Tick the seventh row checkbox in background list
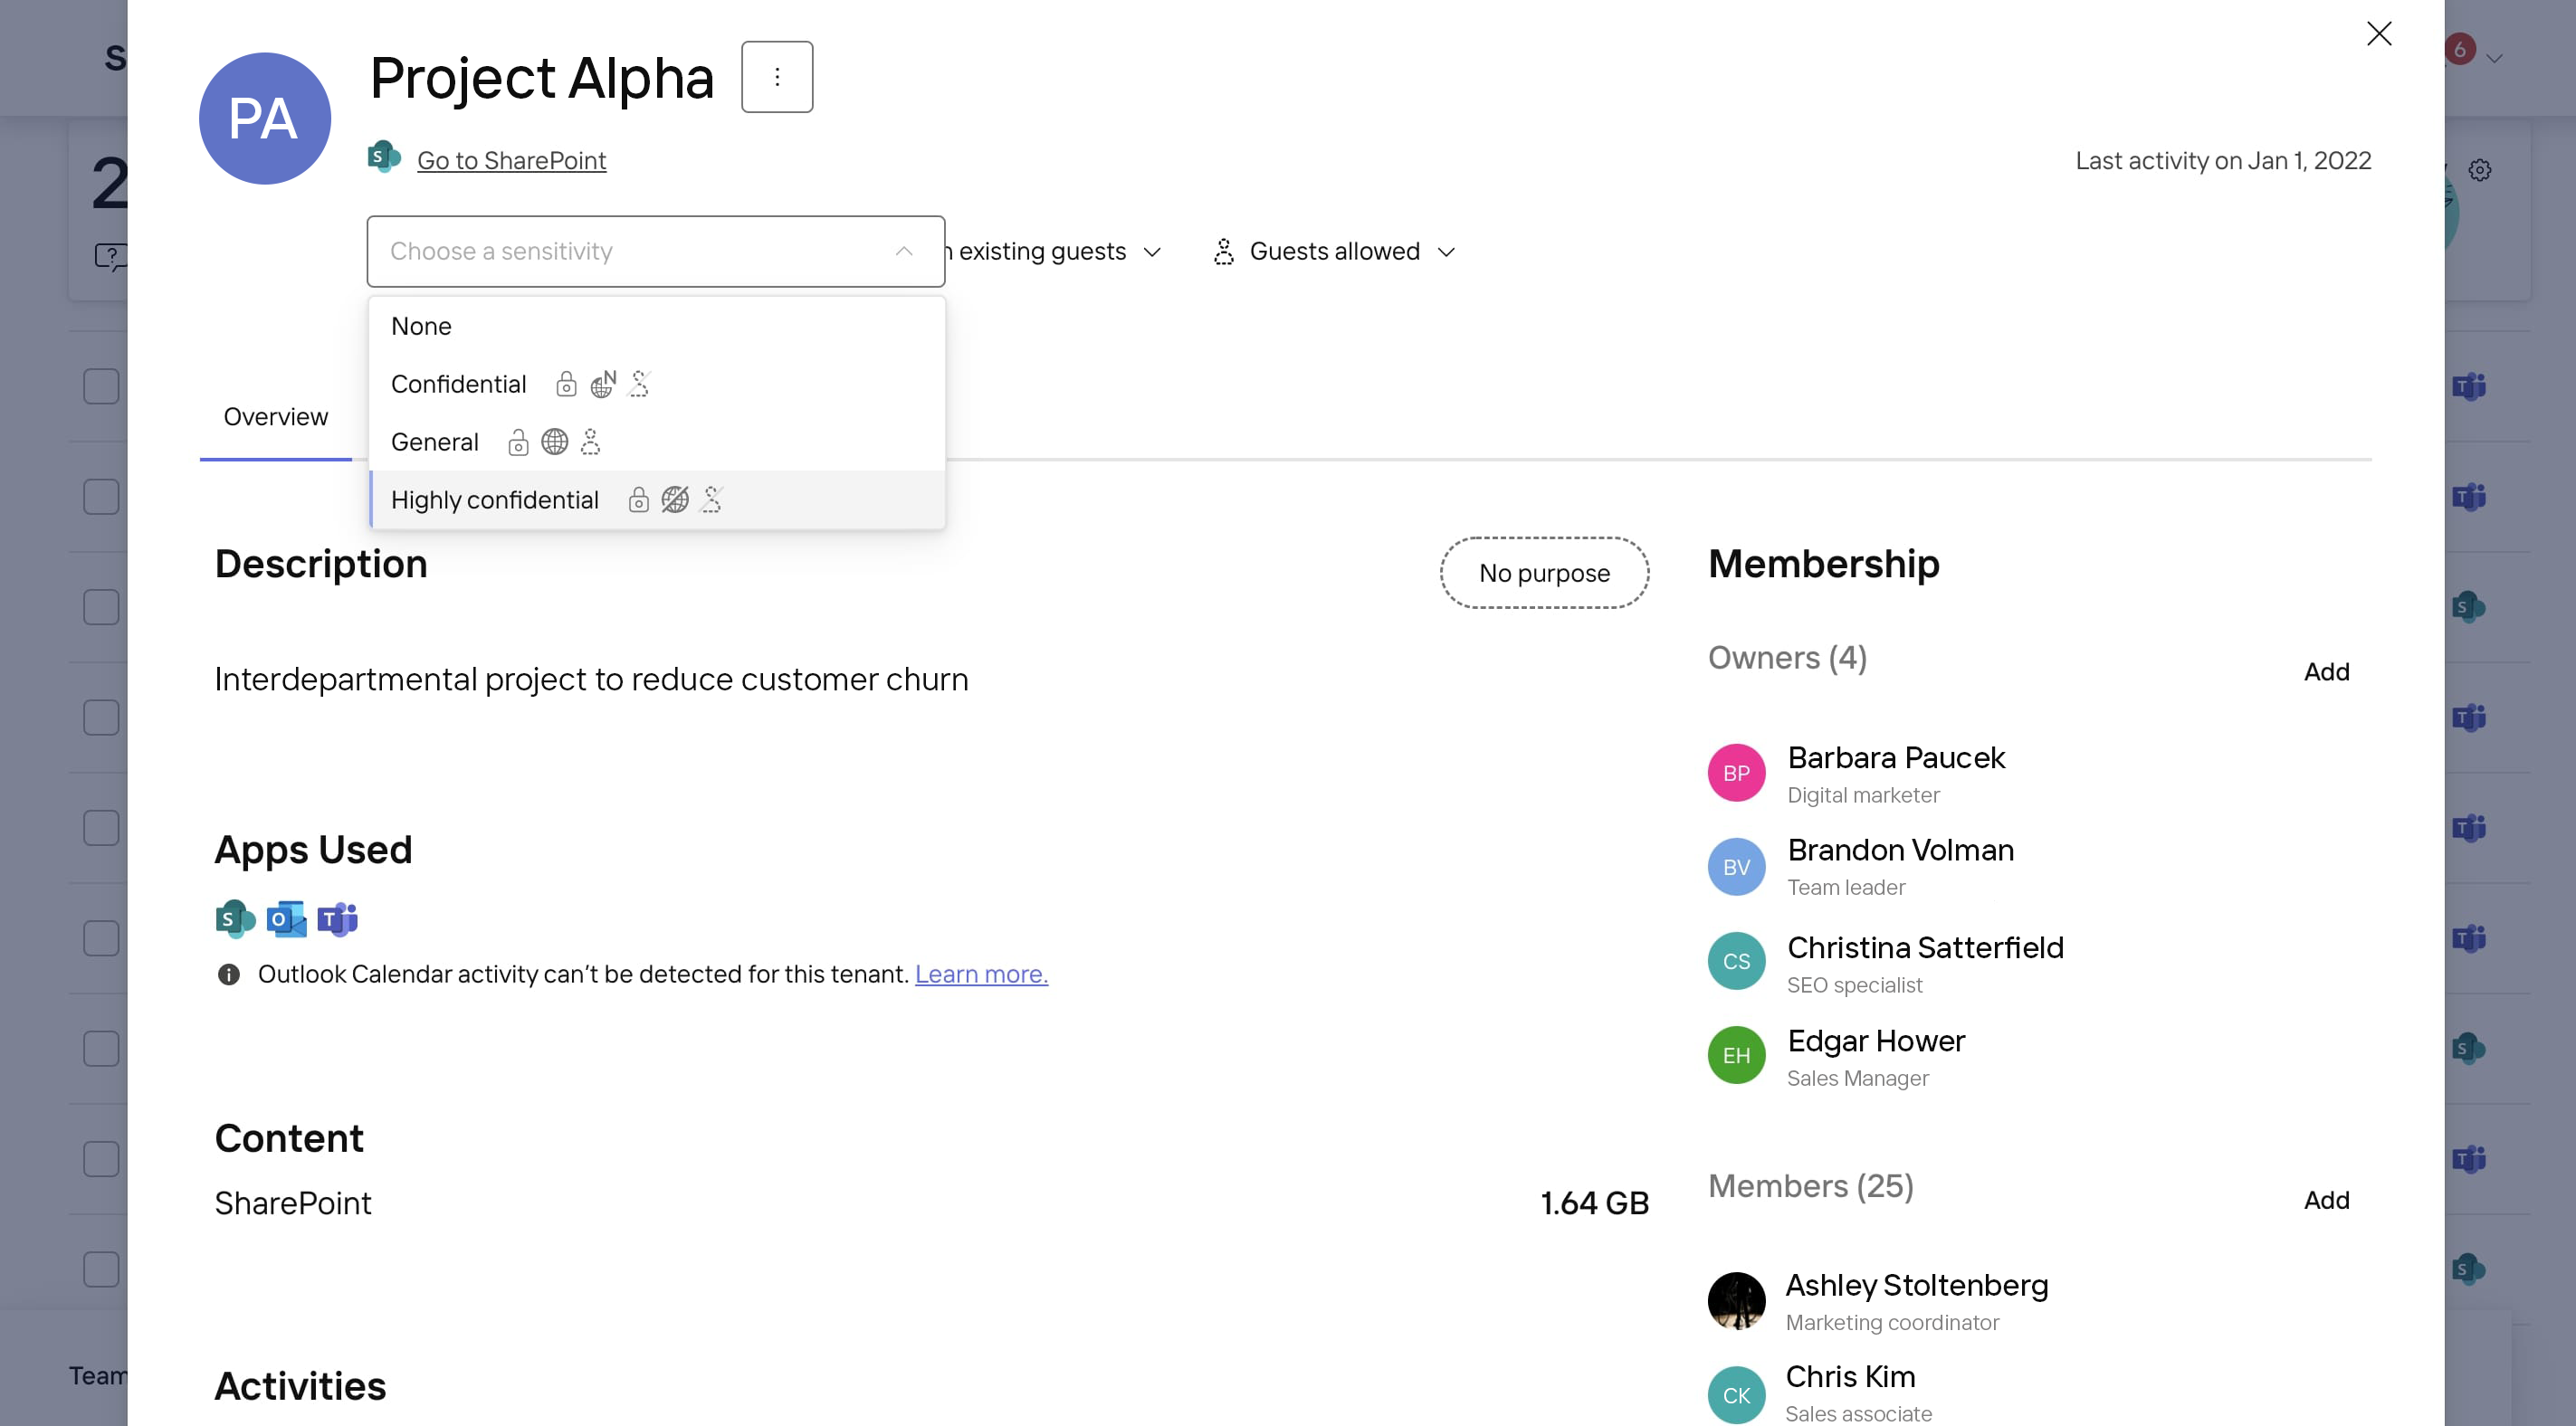The height and width of the screenshot is (1426, 2576). click(101, 1049)
